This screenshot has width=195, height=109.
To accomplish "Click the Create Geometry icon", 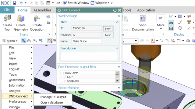I will [x=21, y=18].
